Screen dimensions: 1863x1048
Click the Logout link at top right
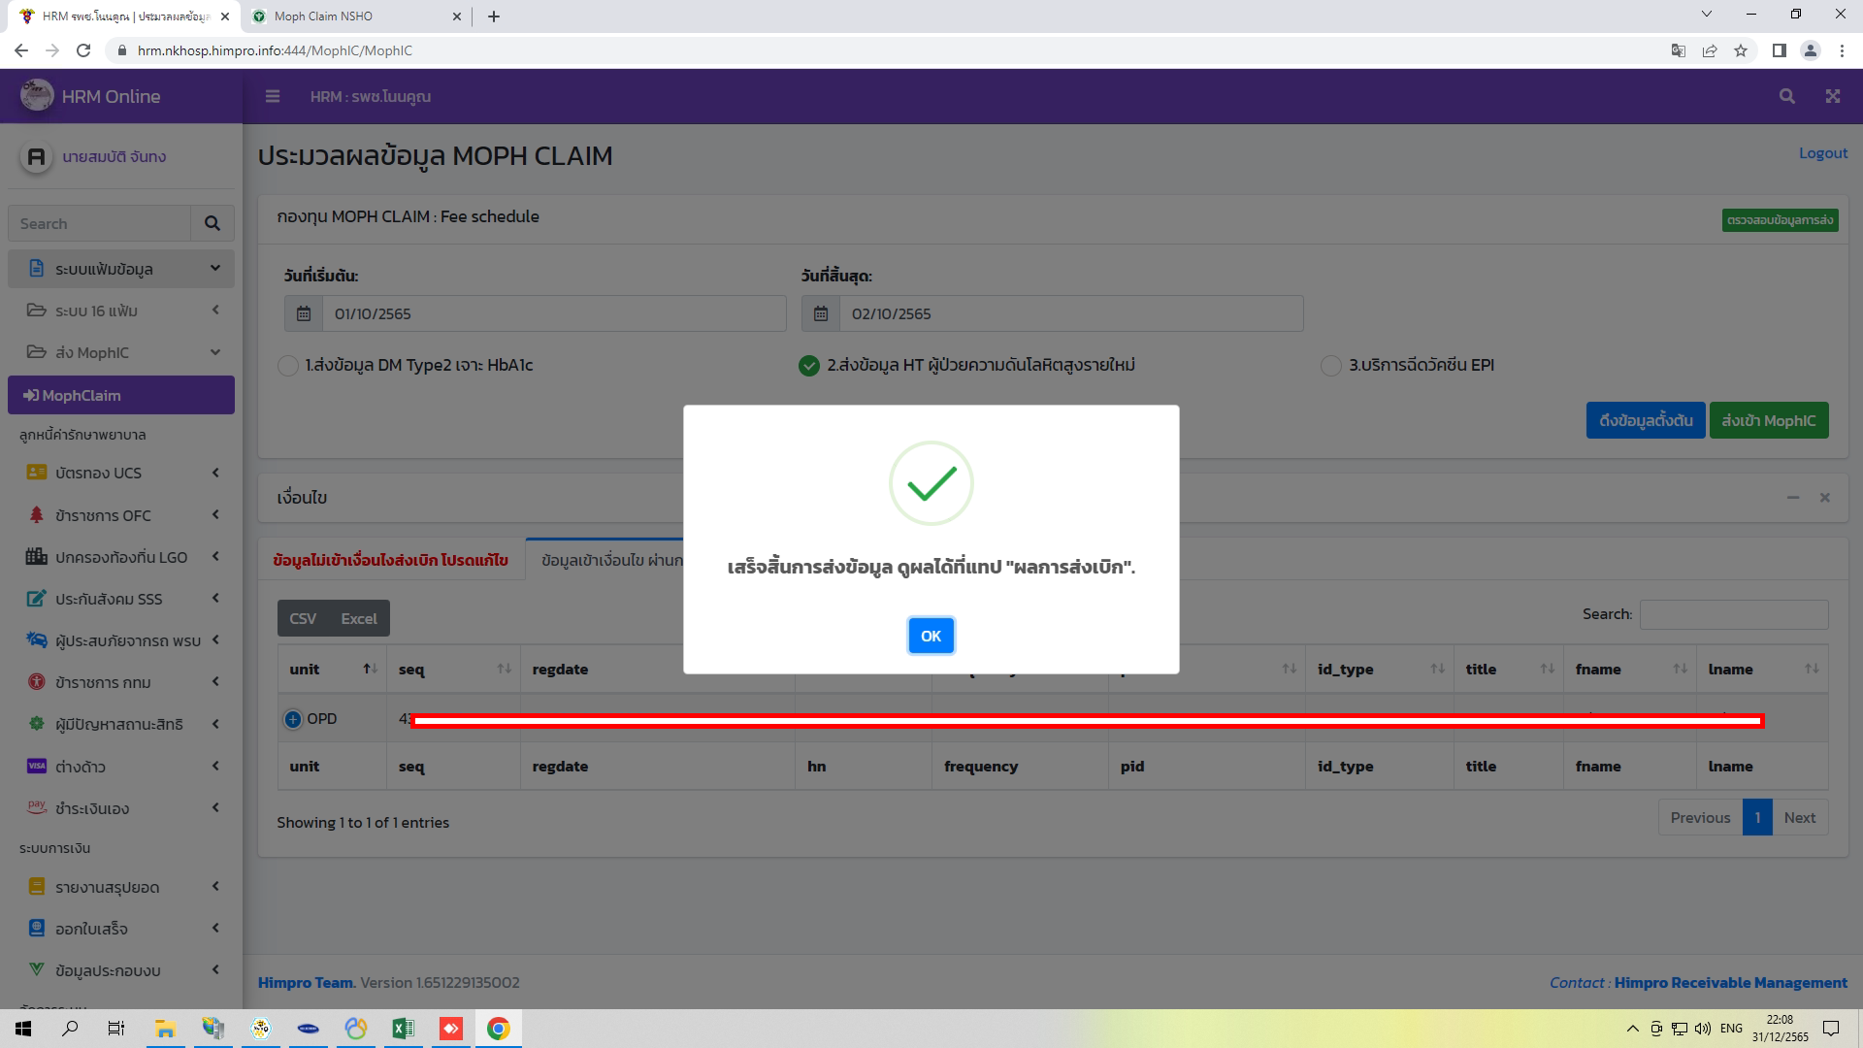pos(1821,153)
